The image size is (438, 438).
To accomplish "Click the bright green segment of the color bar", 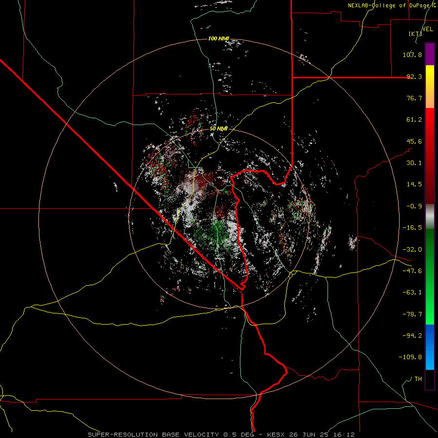I will pyautogui.click(x=430, y=276).
